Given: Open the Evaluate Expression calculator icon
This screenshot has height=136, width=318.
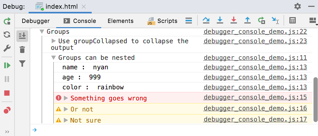Looking at the screenshot, I should (292, 20).
